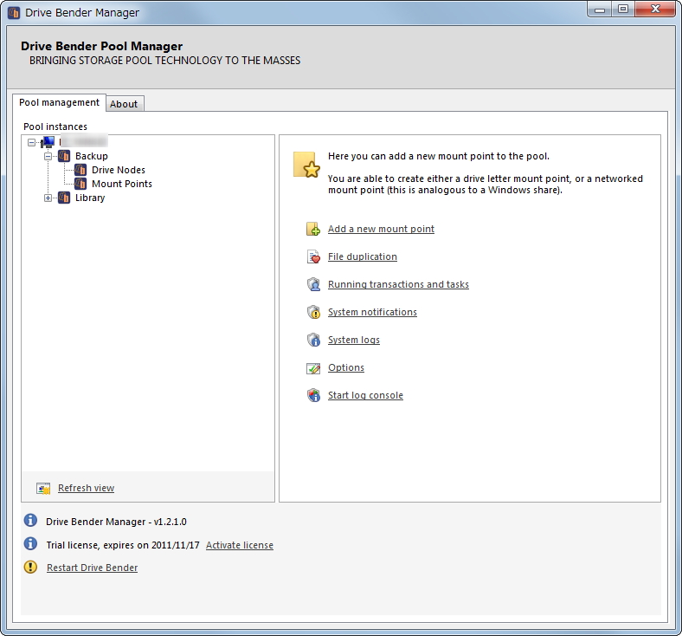The height and width of the screenshot is (636, 682).
Task: Click the Backup pool icon
Action: tap(64, 156)
